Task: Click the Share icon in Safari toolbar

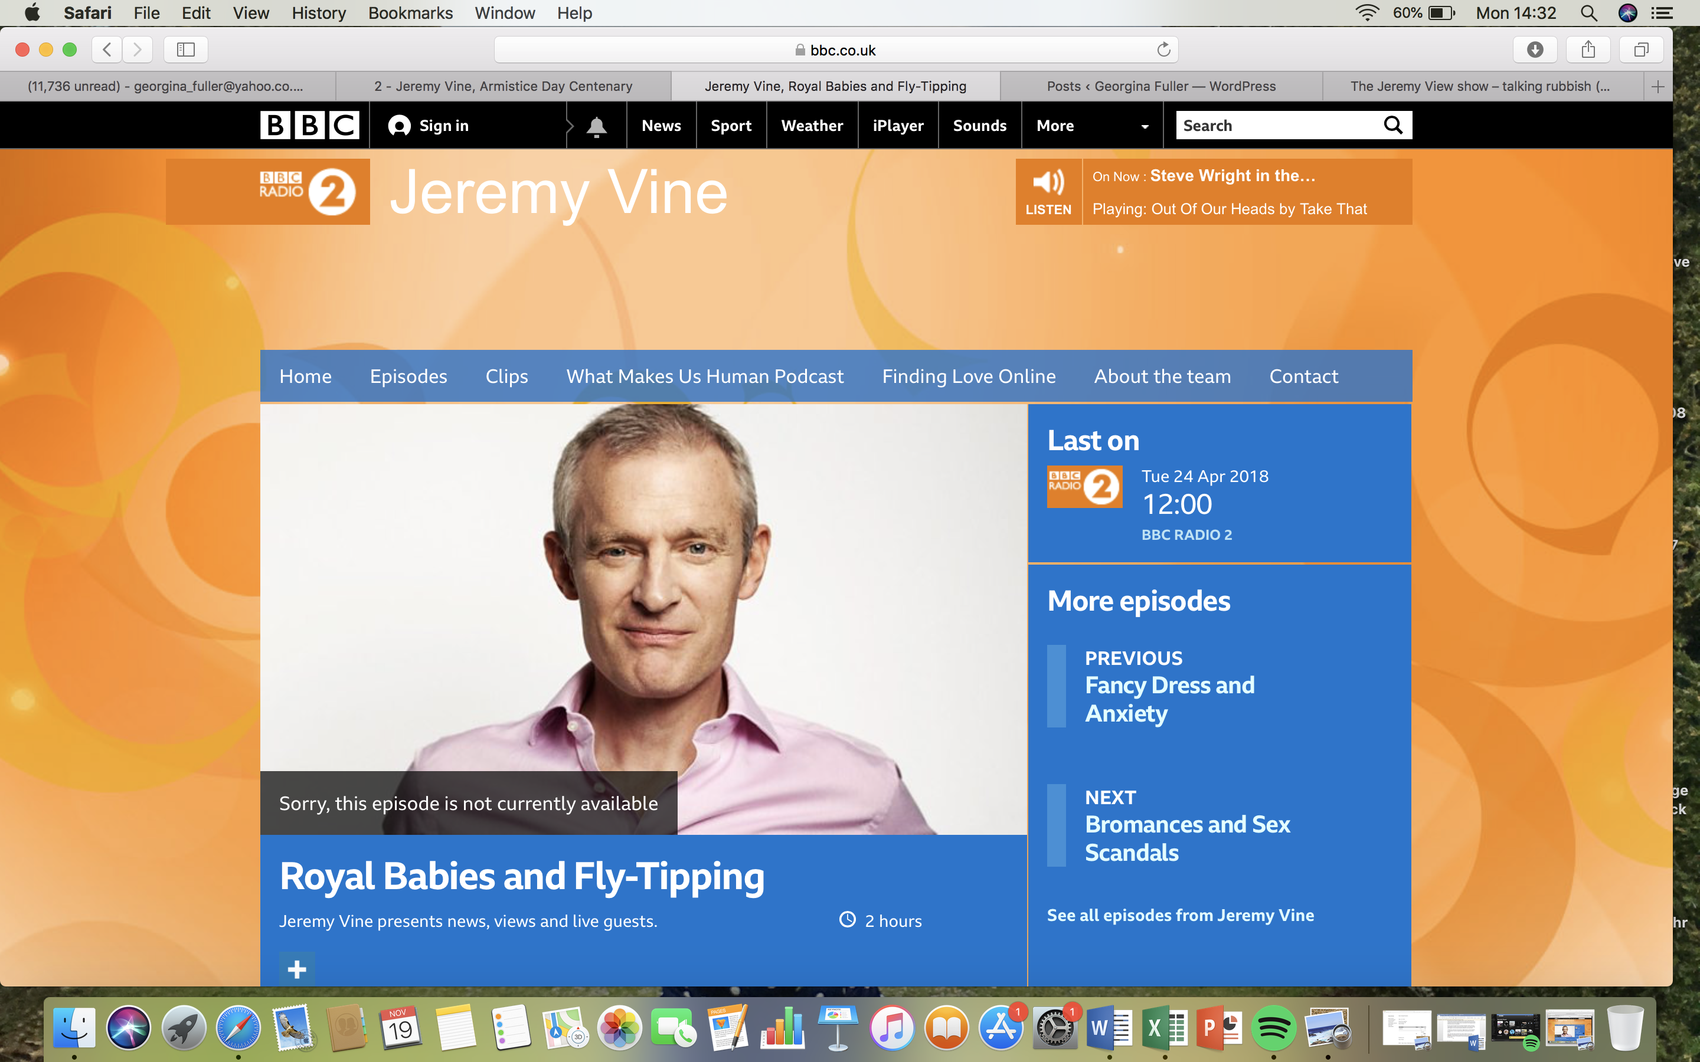Action: 1588,49
